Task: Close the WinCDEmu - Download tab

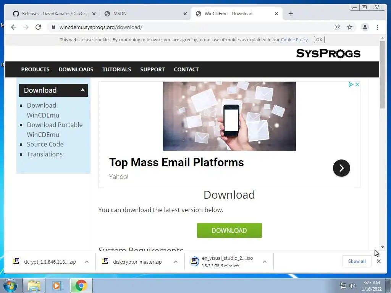Action: point(276,14)
